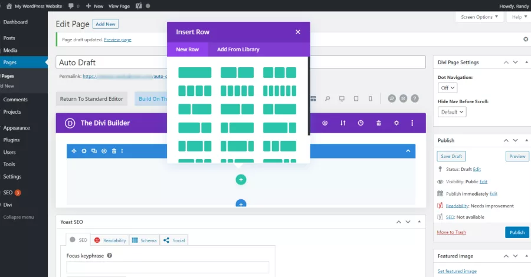Image resolution: width=531 pixels, height=277 pixels.
Task: Click the Yoast icon in admin bar
Action: 139,6
